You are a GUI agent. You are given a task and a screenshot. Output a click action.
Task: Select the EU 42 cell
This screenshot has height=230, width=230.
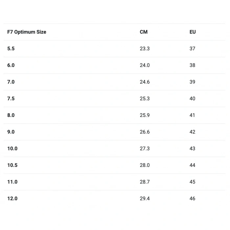click(192, 132)
